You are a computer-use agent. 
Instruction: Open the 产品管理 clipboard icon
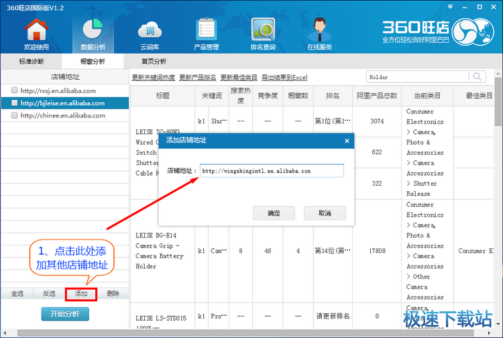coord(207,35)
